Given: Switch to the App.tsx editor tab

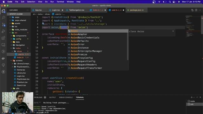Looking at the screenshot, I should coord(38,10).
